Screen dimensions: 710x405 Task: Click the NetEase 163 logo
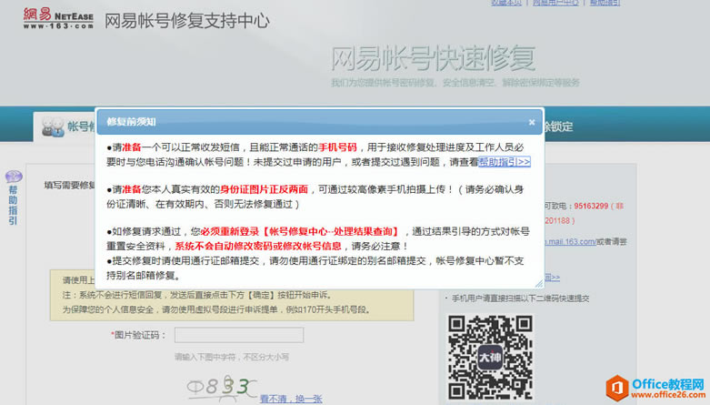[58, 18]
